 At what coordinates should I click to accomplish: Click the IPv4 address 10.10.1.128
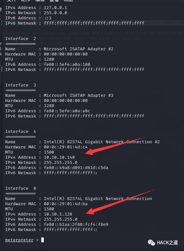[58, 214]
